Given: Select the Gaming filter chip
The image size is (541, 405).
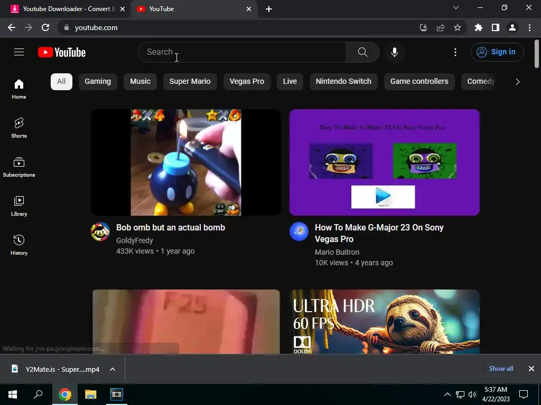Looking at the screenshot, I should coord(98,82).
